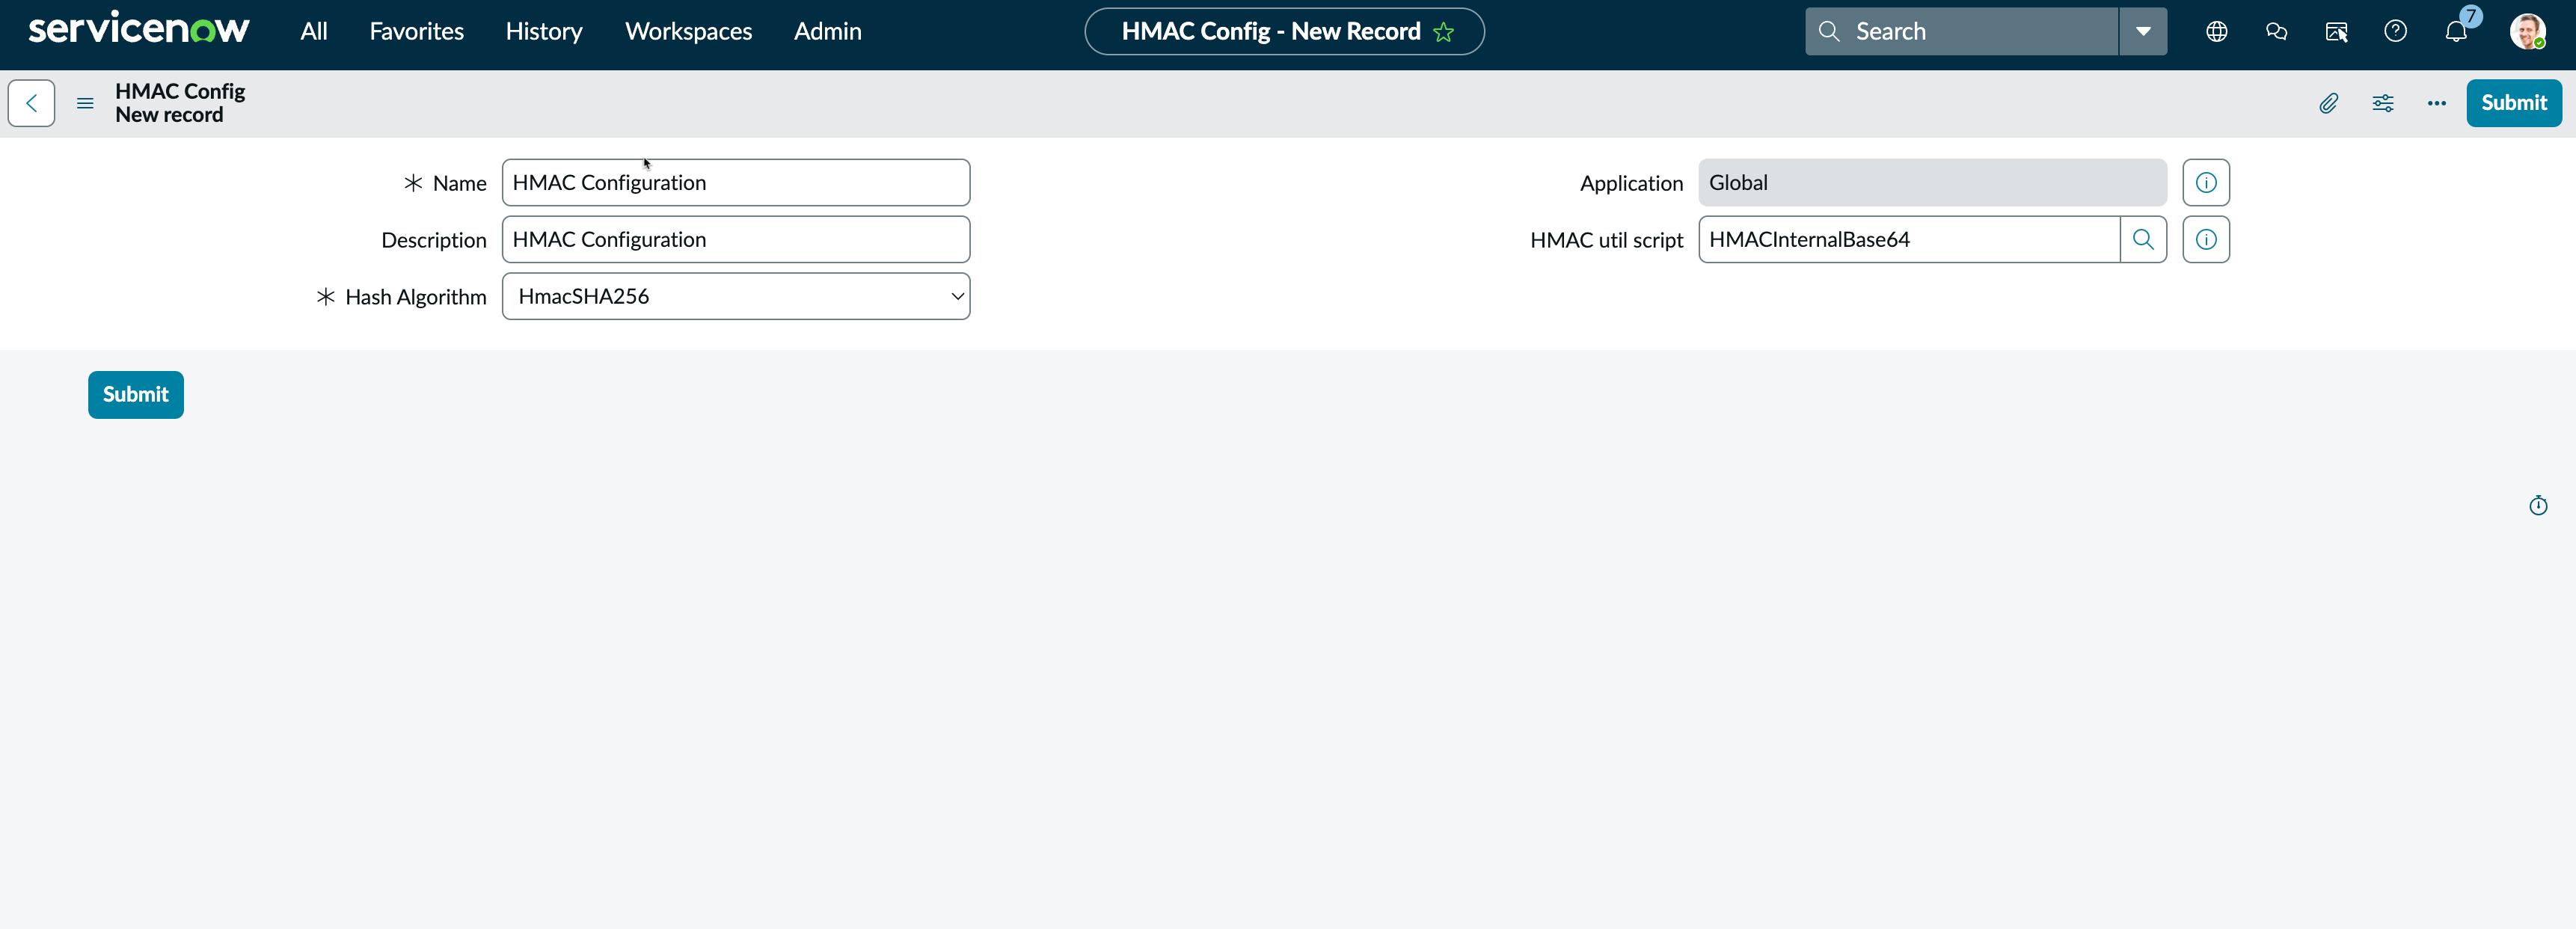Image resolution: width=2576 pixels, height=929 pixels.
Task: Click into the Description field
Action: click(x=736, y=240)
